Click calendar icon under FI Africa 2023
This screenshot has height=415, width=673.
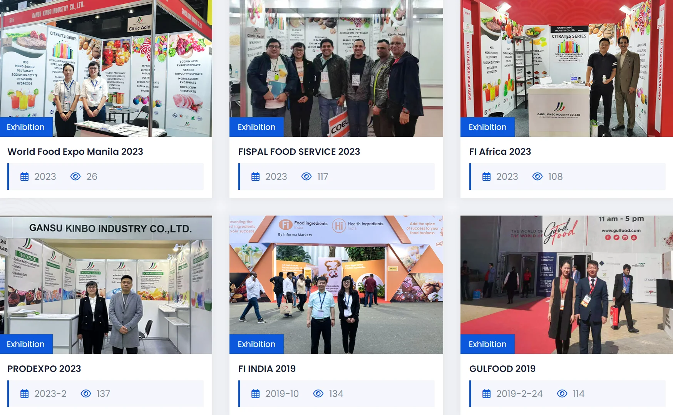click(487, 177)
